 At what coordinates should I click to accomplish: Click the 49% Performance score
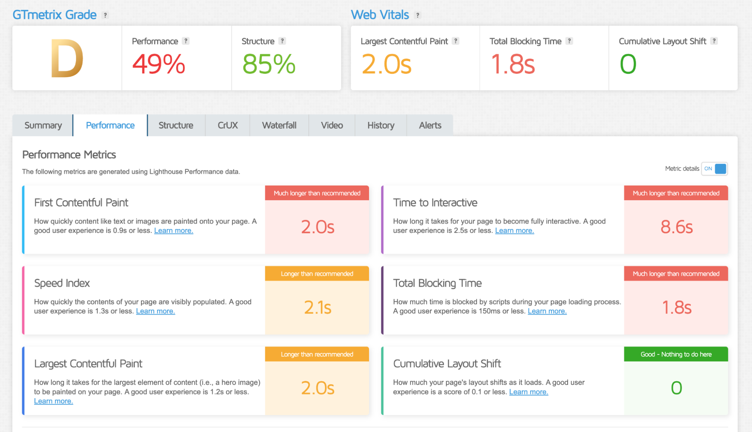click(158, 64)
